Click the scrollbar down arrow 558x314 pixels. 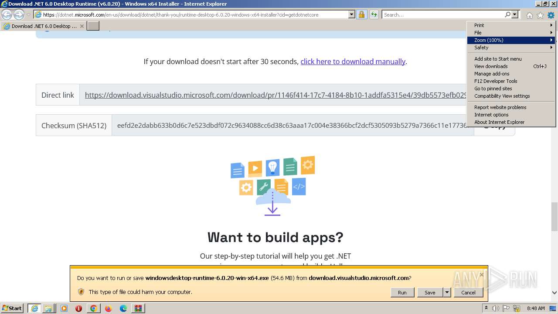coord(554,293)
